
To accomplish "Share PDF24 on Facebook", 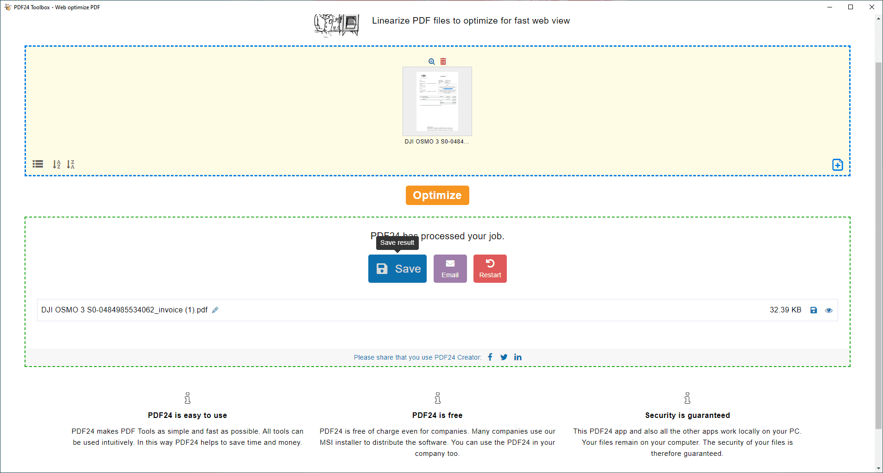I will (x=490, y=357).
